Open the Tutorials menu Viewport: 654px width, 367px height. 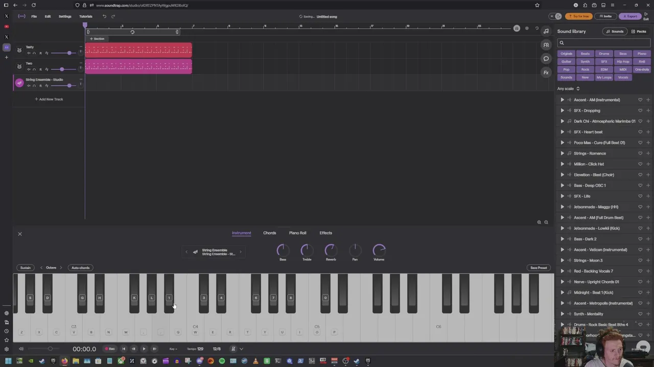point(86,16)
